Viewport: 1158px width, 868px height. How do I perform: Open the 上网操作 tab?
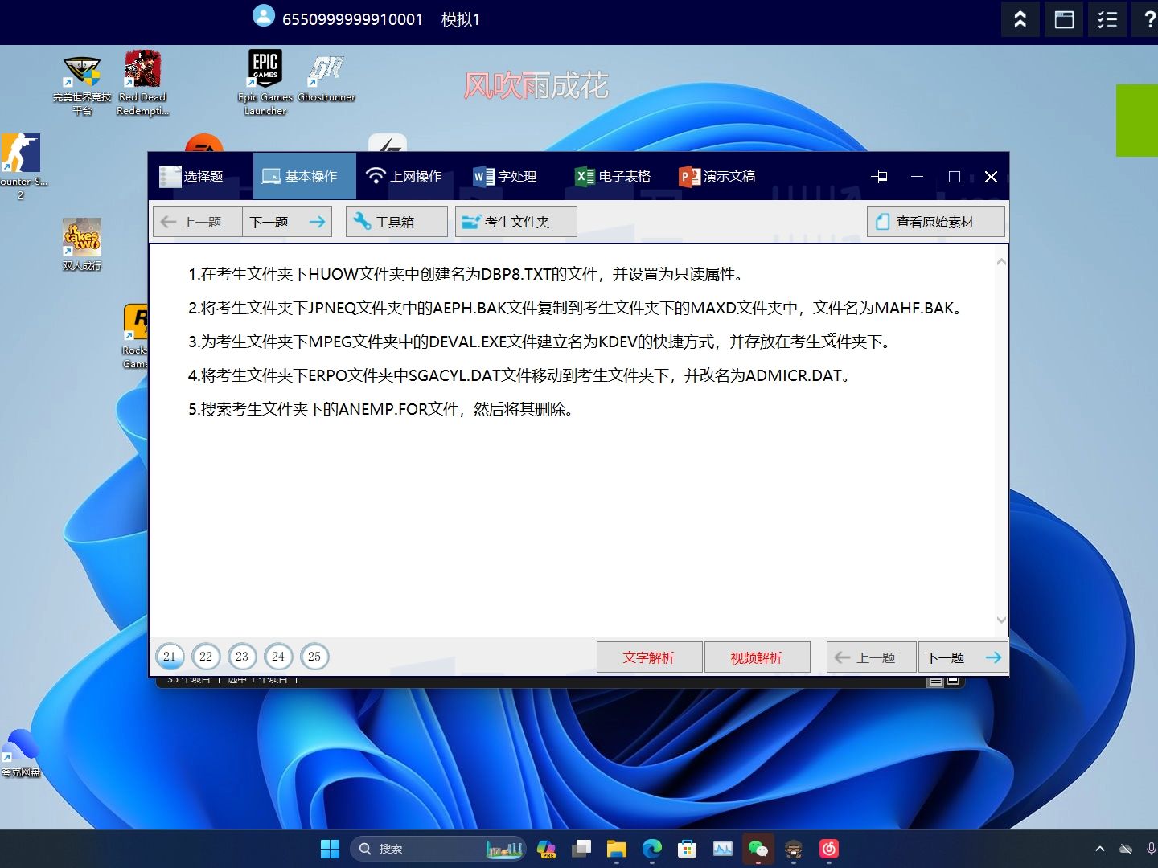click(404, 176)
